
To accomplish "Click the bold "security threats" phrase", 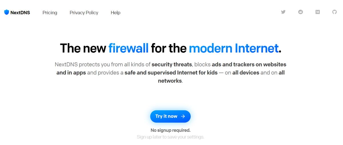I will click(171, 65).
